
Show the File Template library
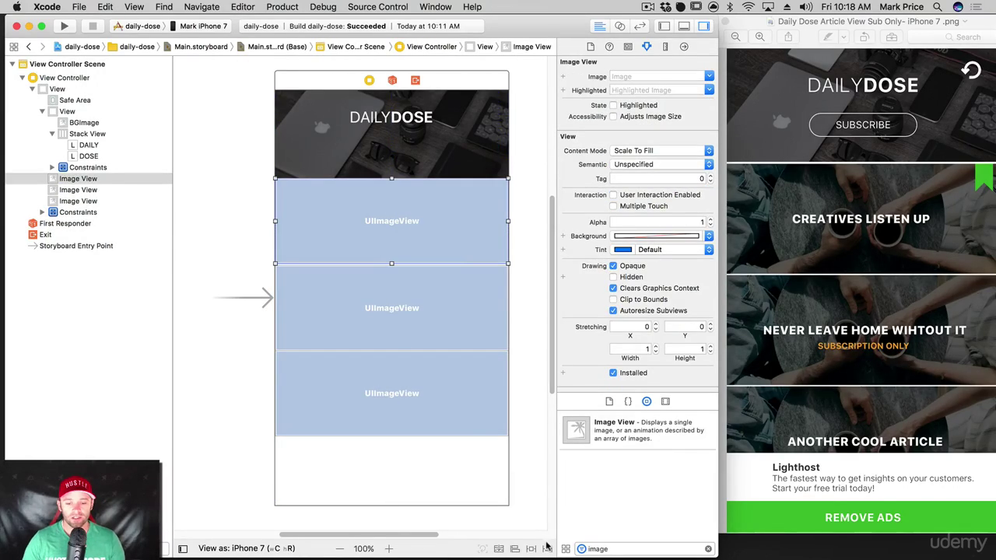pos(609,401)
